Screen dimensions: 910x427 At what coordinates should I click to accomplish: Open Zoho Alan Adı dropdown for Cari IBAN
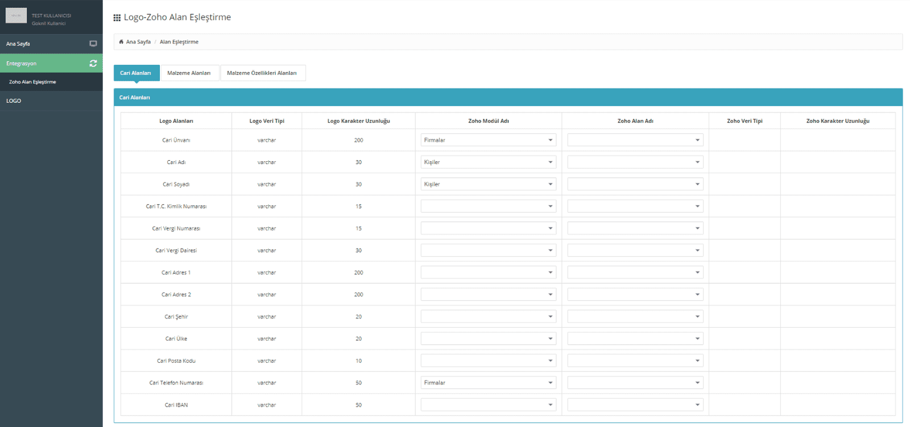(635, 405)
